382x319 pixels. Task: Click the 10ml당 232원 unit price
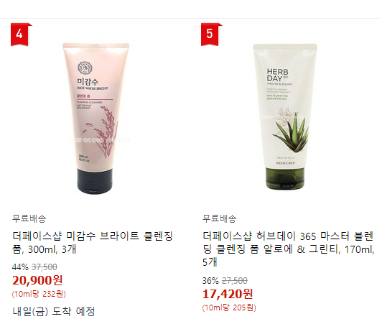(39, 294)
